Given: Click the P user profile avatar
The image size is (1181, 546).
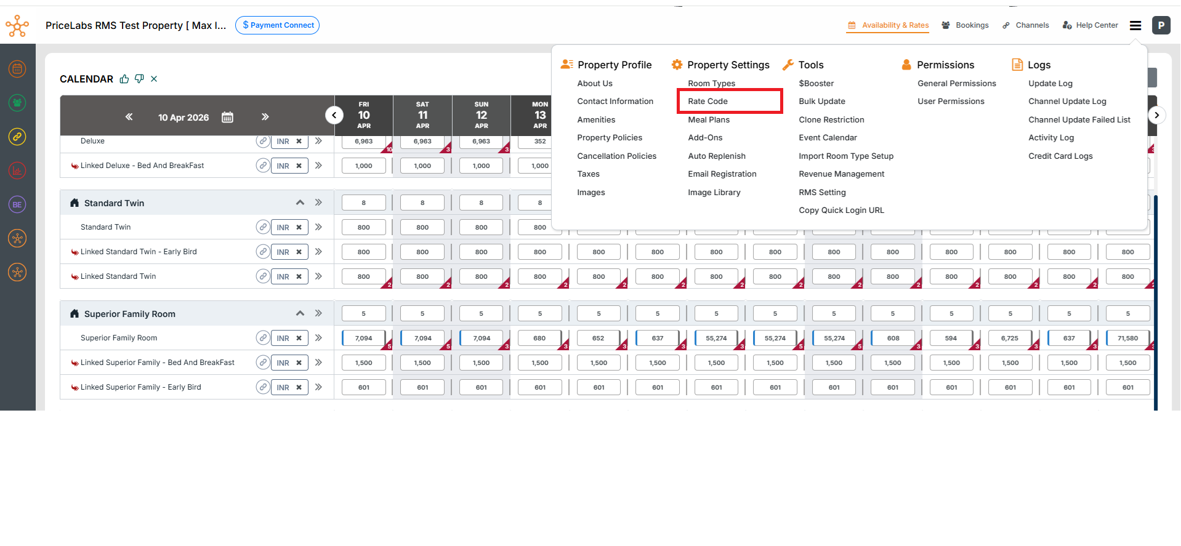Looking at the screenshot, I should [x=1161, y=25].
